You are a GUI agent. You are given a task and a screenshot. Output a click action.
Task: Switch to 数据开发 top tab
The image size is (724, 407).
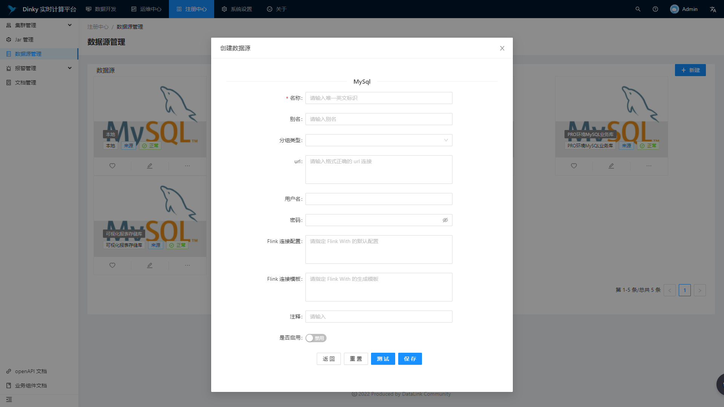tap(101, 9)
